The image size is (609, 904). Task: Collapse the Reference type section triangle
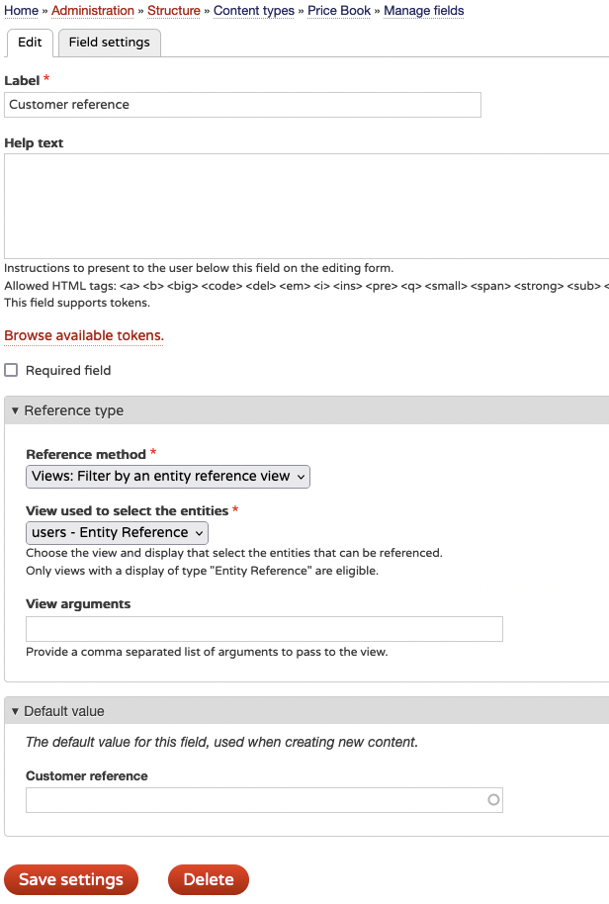coord(16,410)
